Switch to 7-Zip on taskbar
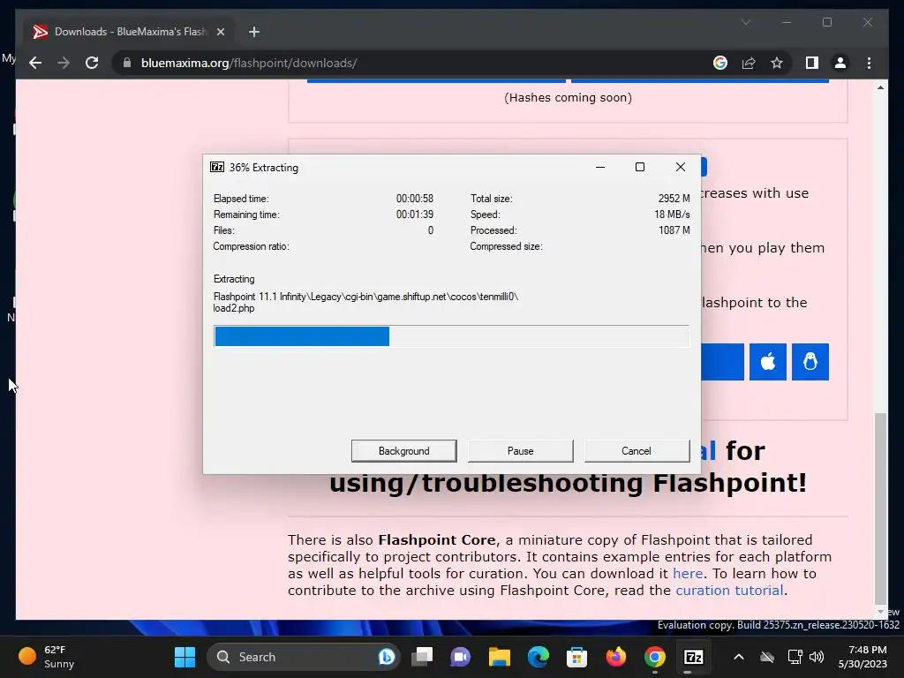904x678 pixels. 694,657
